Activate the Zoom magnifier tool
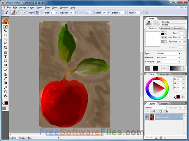 tap(5, 88)
